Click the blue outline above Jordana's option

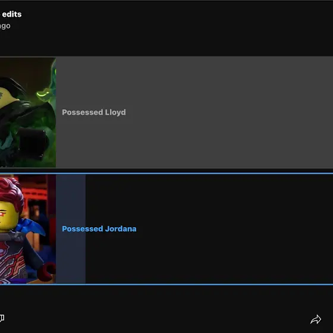(166, 174)
